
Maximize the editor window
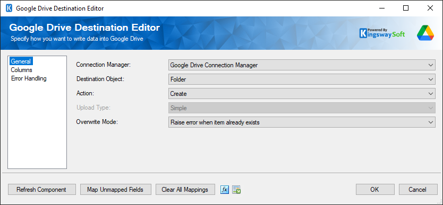[406, 8]
